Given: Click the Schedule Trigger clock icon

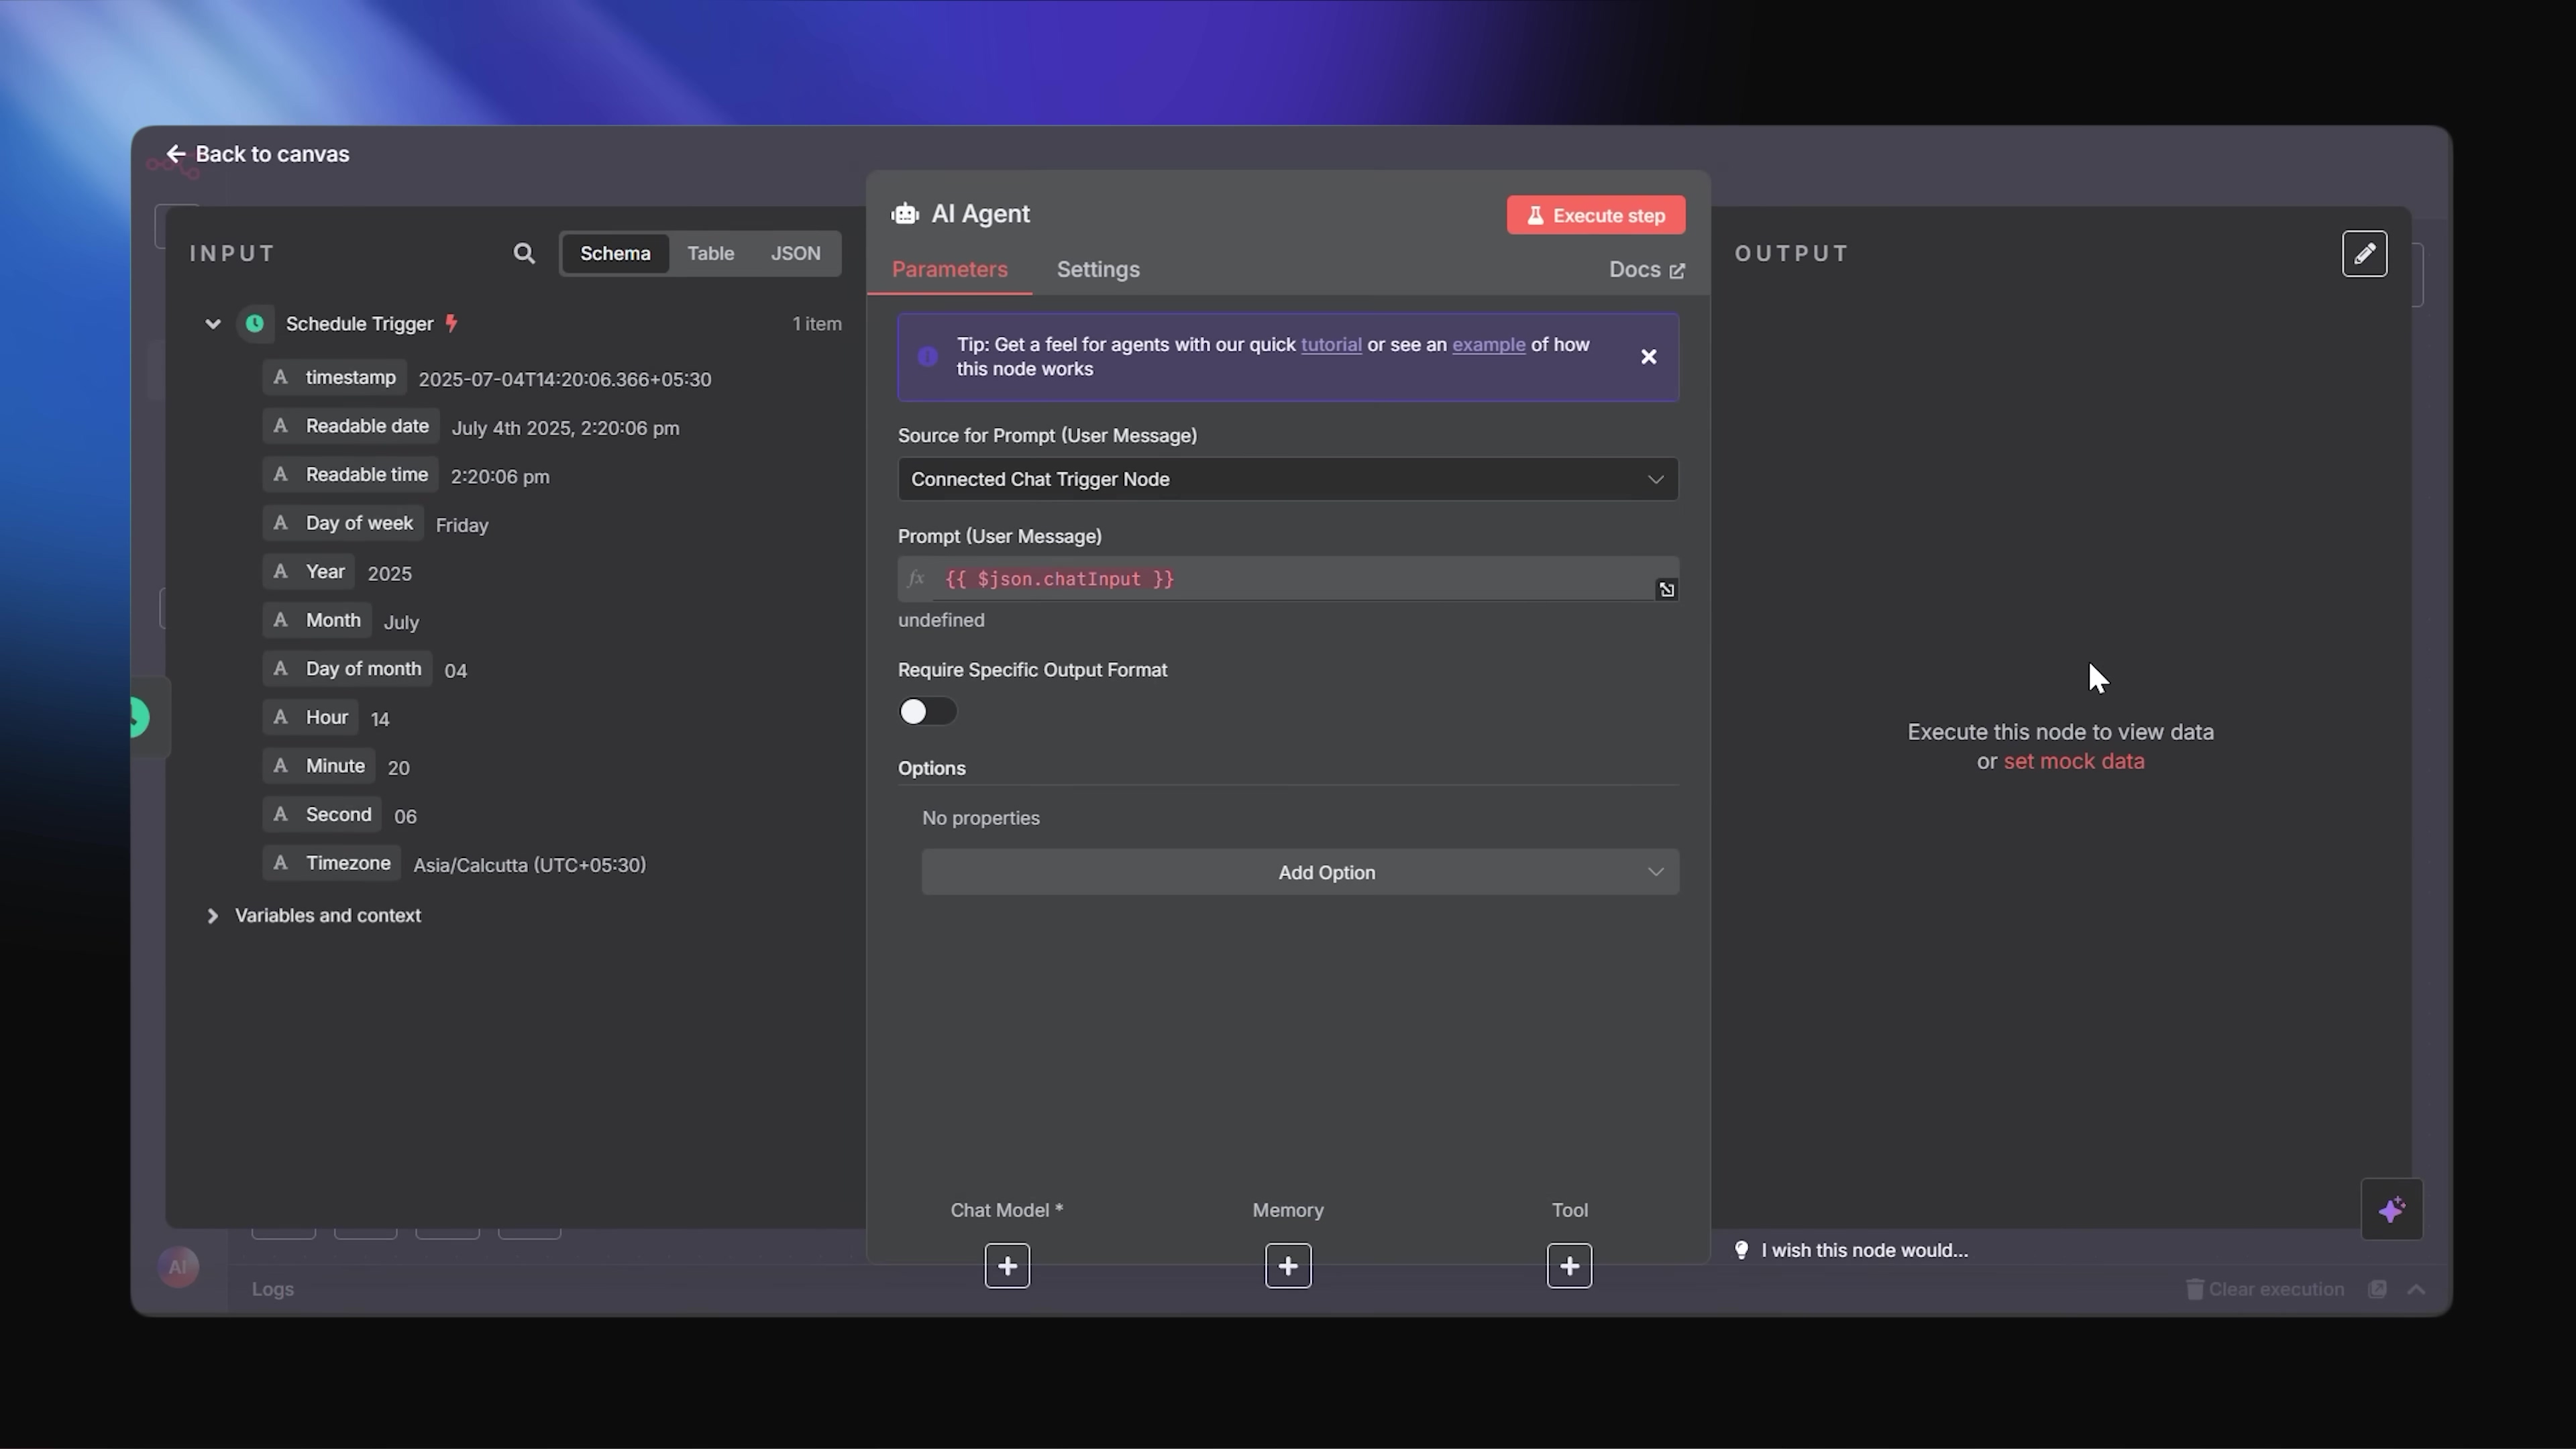Looking at the screenshot, I should [x=255, y=324].
